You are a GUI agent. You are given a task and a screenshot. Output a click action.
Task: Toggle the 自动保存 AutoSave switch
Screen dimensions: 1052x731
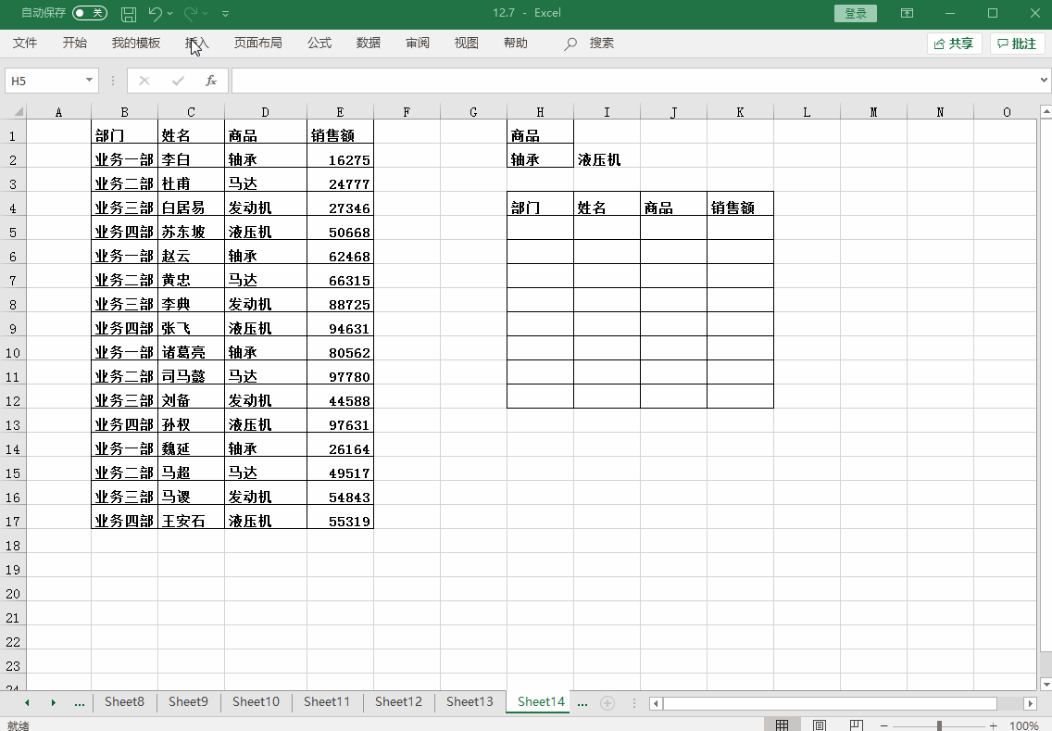click(x=90, y=13)
